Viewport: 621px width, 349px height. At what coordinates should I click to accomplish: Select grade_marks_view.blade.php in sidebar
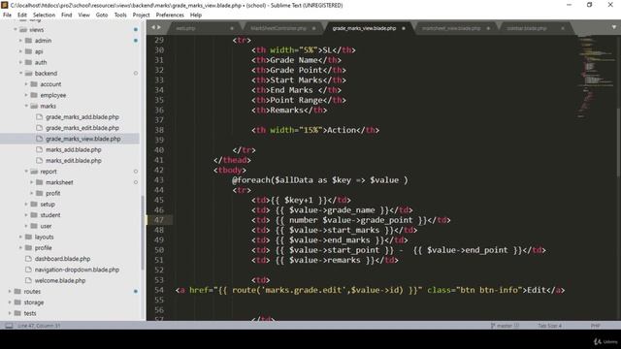coord(83,139)
